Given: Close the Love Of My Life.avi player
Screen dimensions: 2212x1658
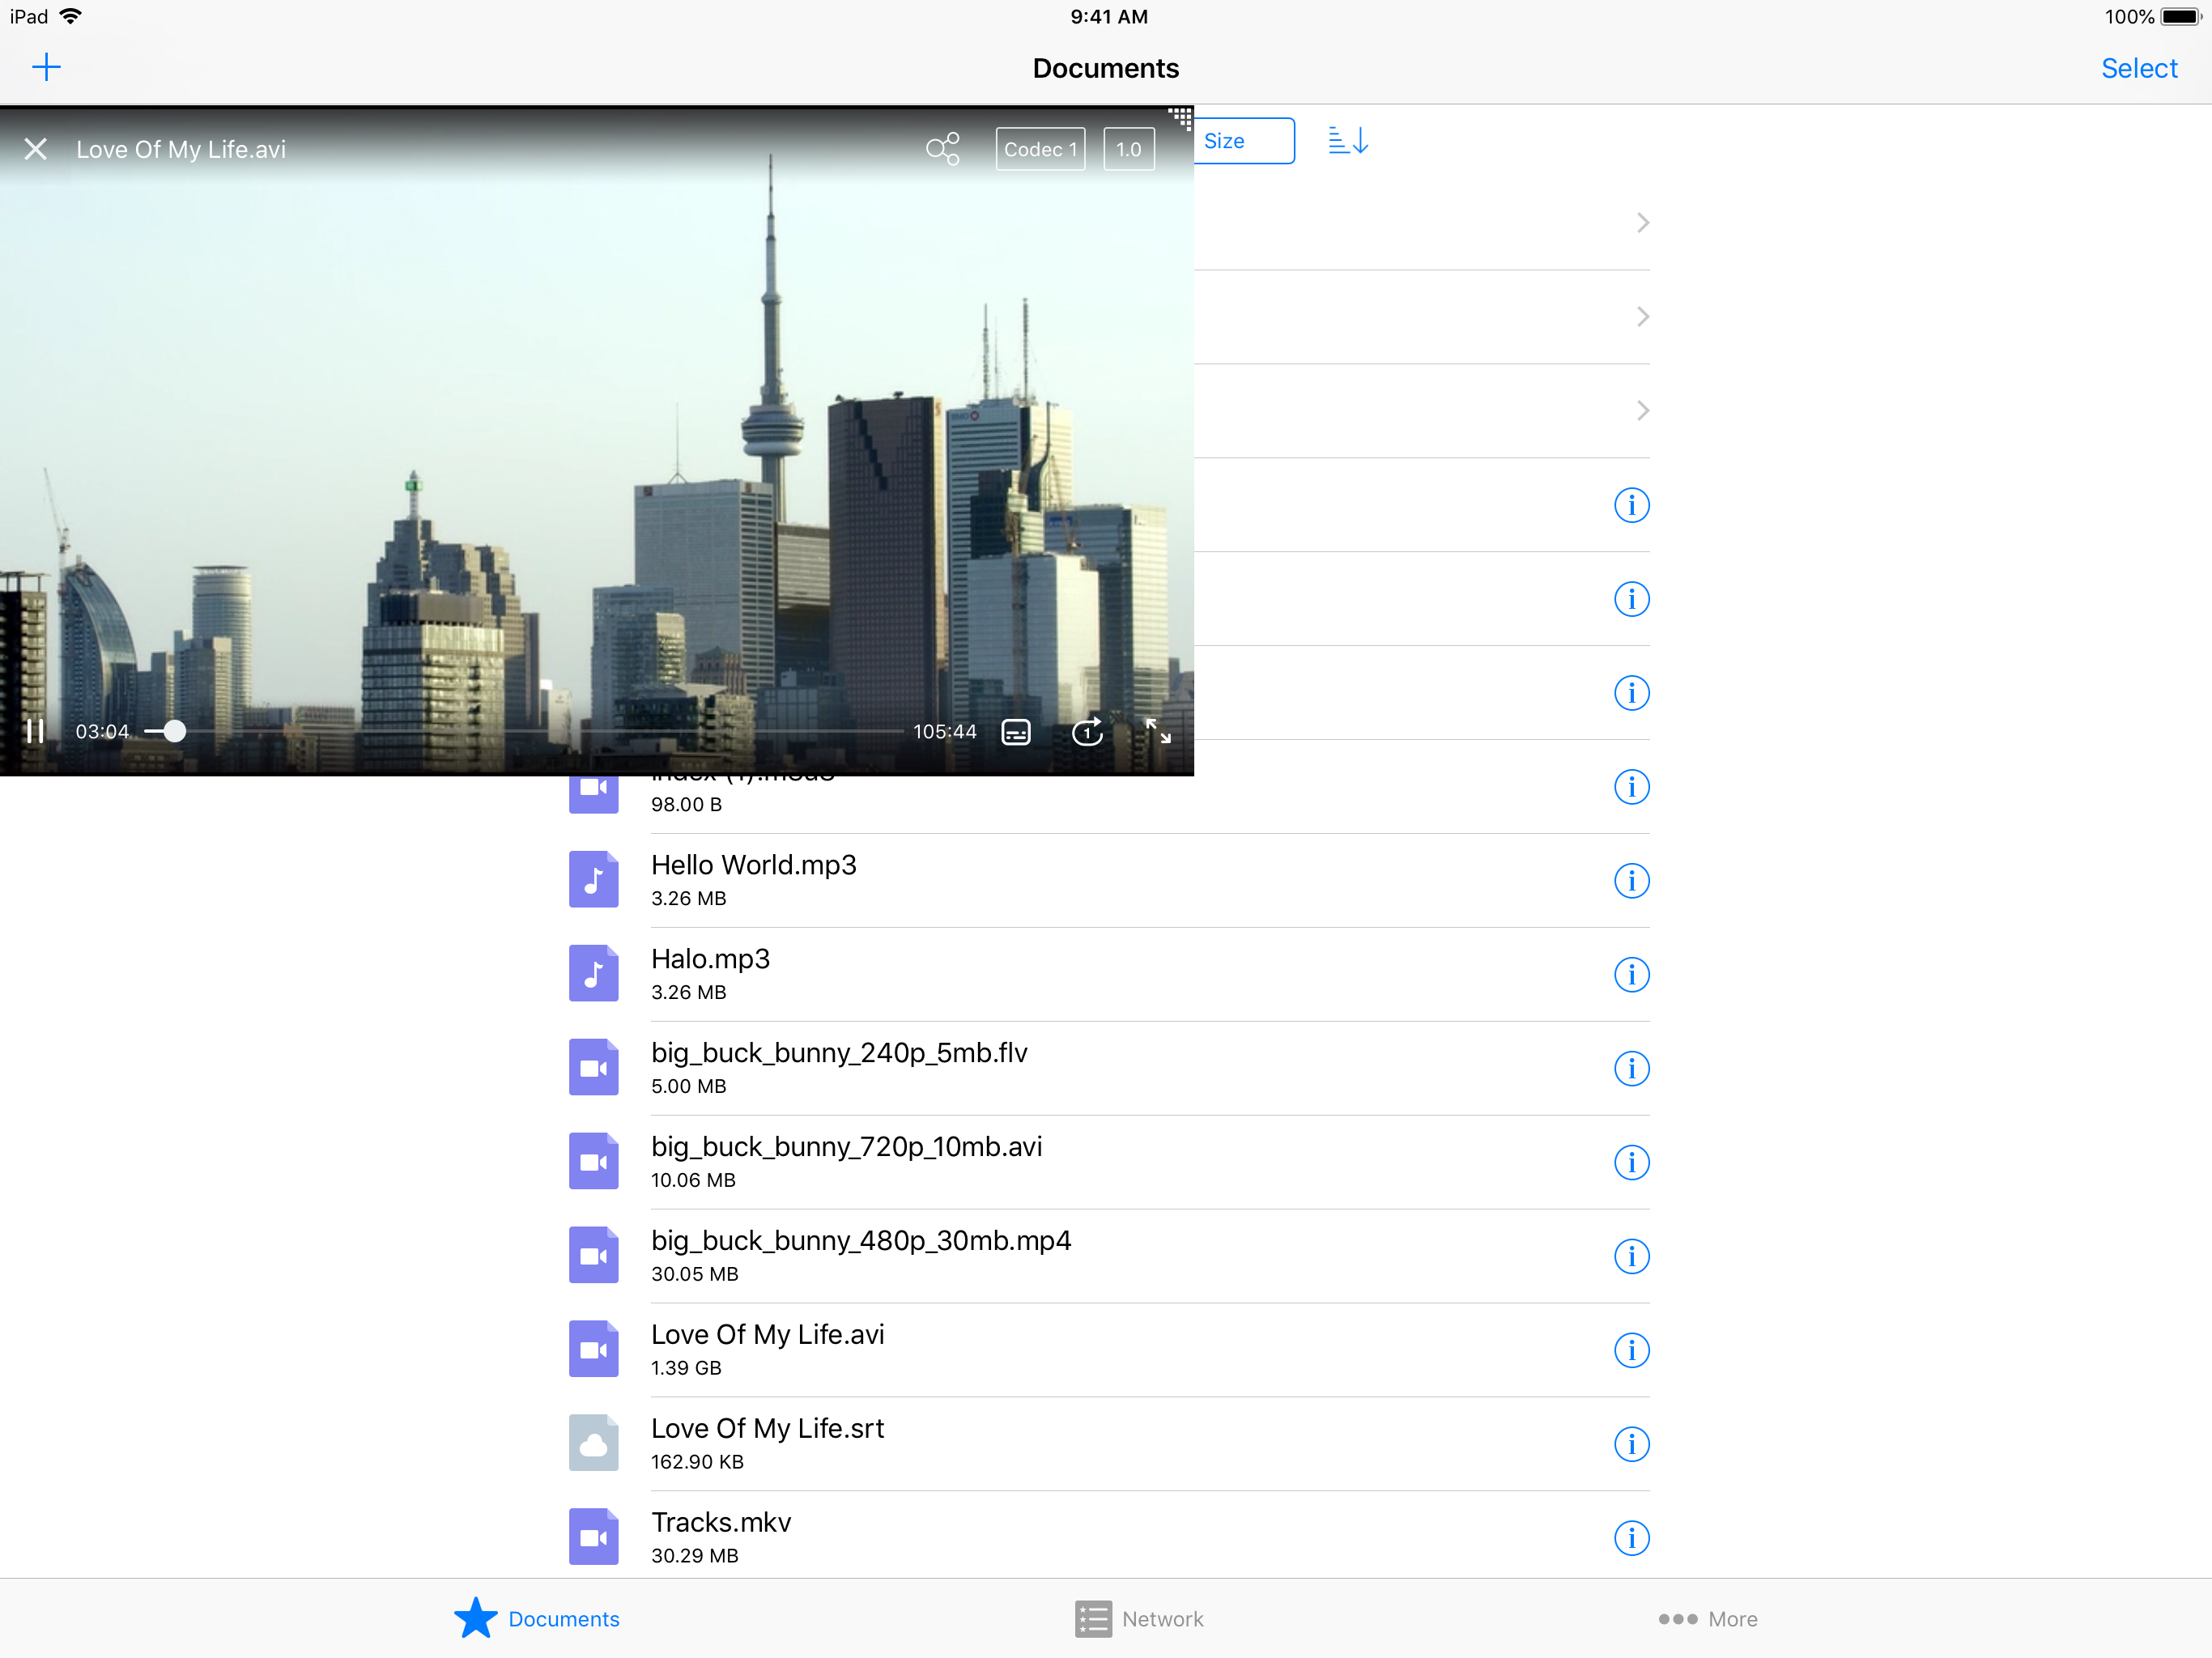Looking at the screenshot, I should tap(36, 149).
